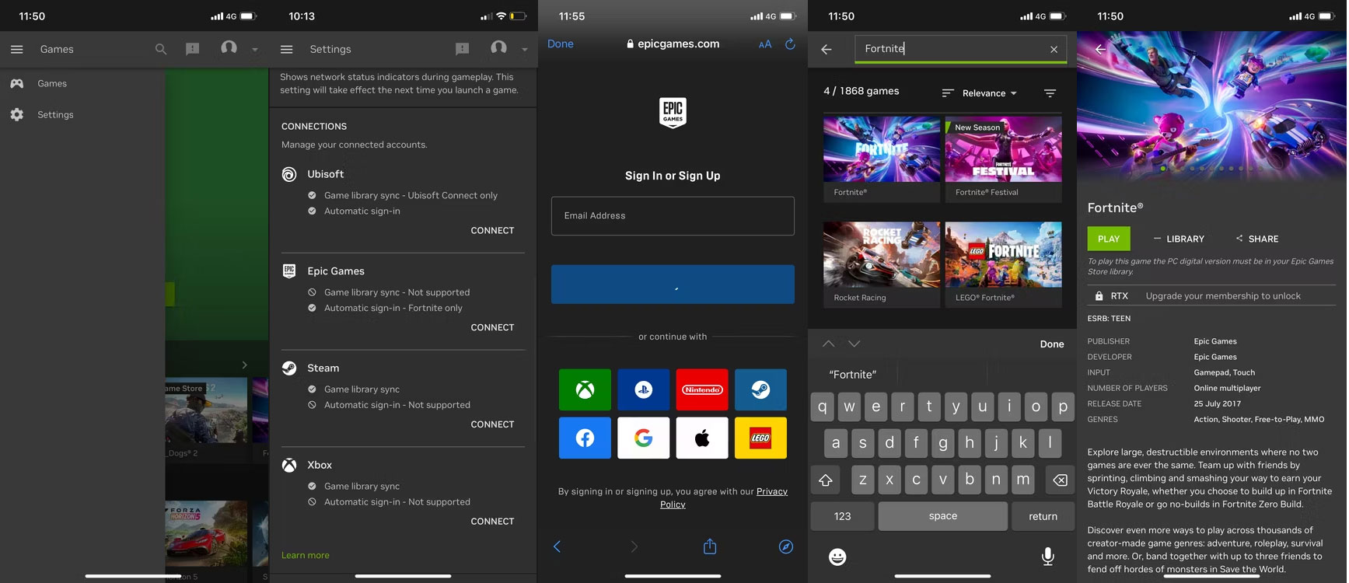Click CONNECT for Xbox
Viewport: 1349px width, 583px height.
pyautogui.click(x=492, y=522)
